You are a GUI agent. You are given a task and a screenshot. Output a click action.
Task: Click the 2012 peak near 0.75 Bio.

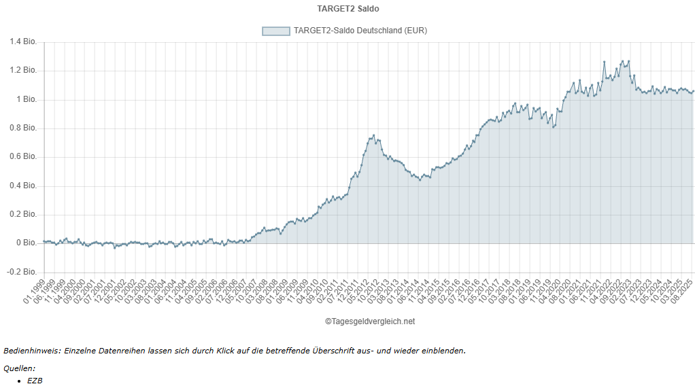pyautogui.click(x=373, y=135)
